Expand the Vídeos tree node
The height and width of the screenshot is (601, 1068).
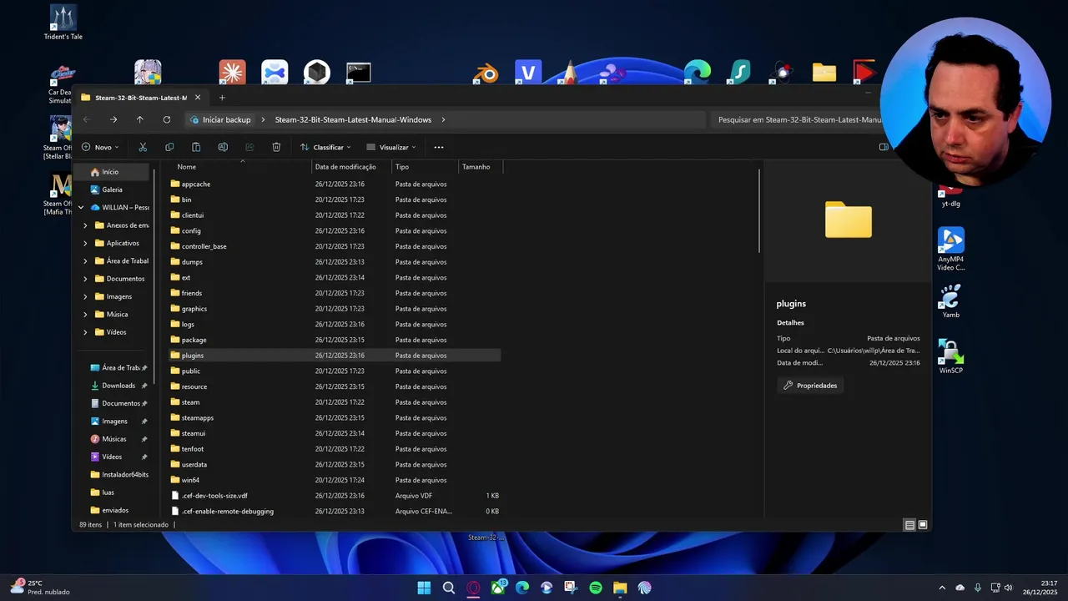pyautogui.click(x=85, y=332)
